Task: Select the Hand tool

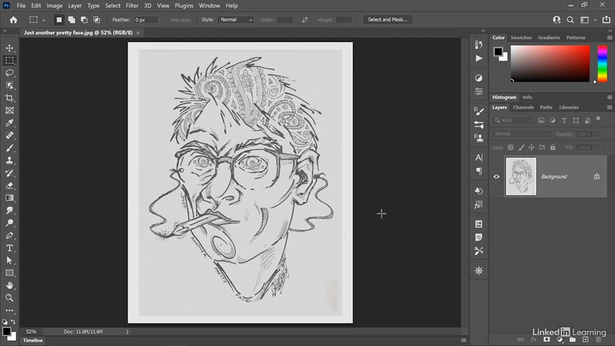Action: (x=10, y=285)
